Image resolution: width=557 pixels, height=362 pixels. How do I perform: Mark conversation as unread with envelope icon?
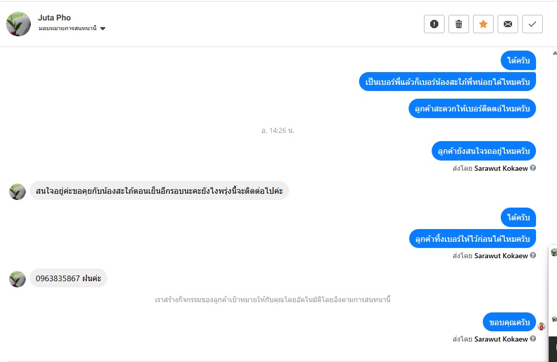(x=508, y=24)
